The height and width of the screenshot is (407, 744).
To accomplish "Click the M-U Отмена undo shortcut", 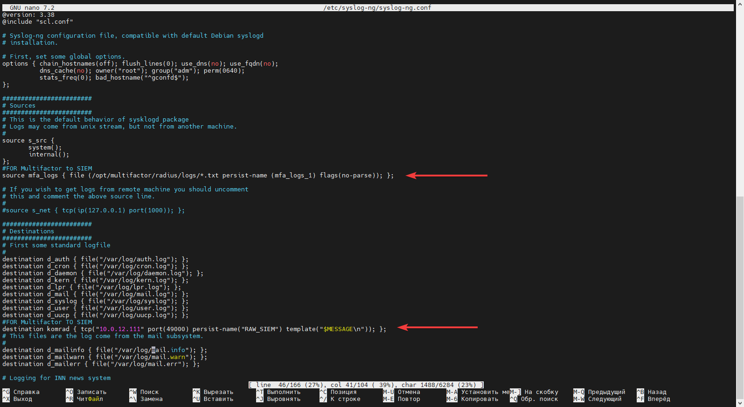I will [x=402, y=392].
